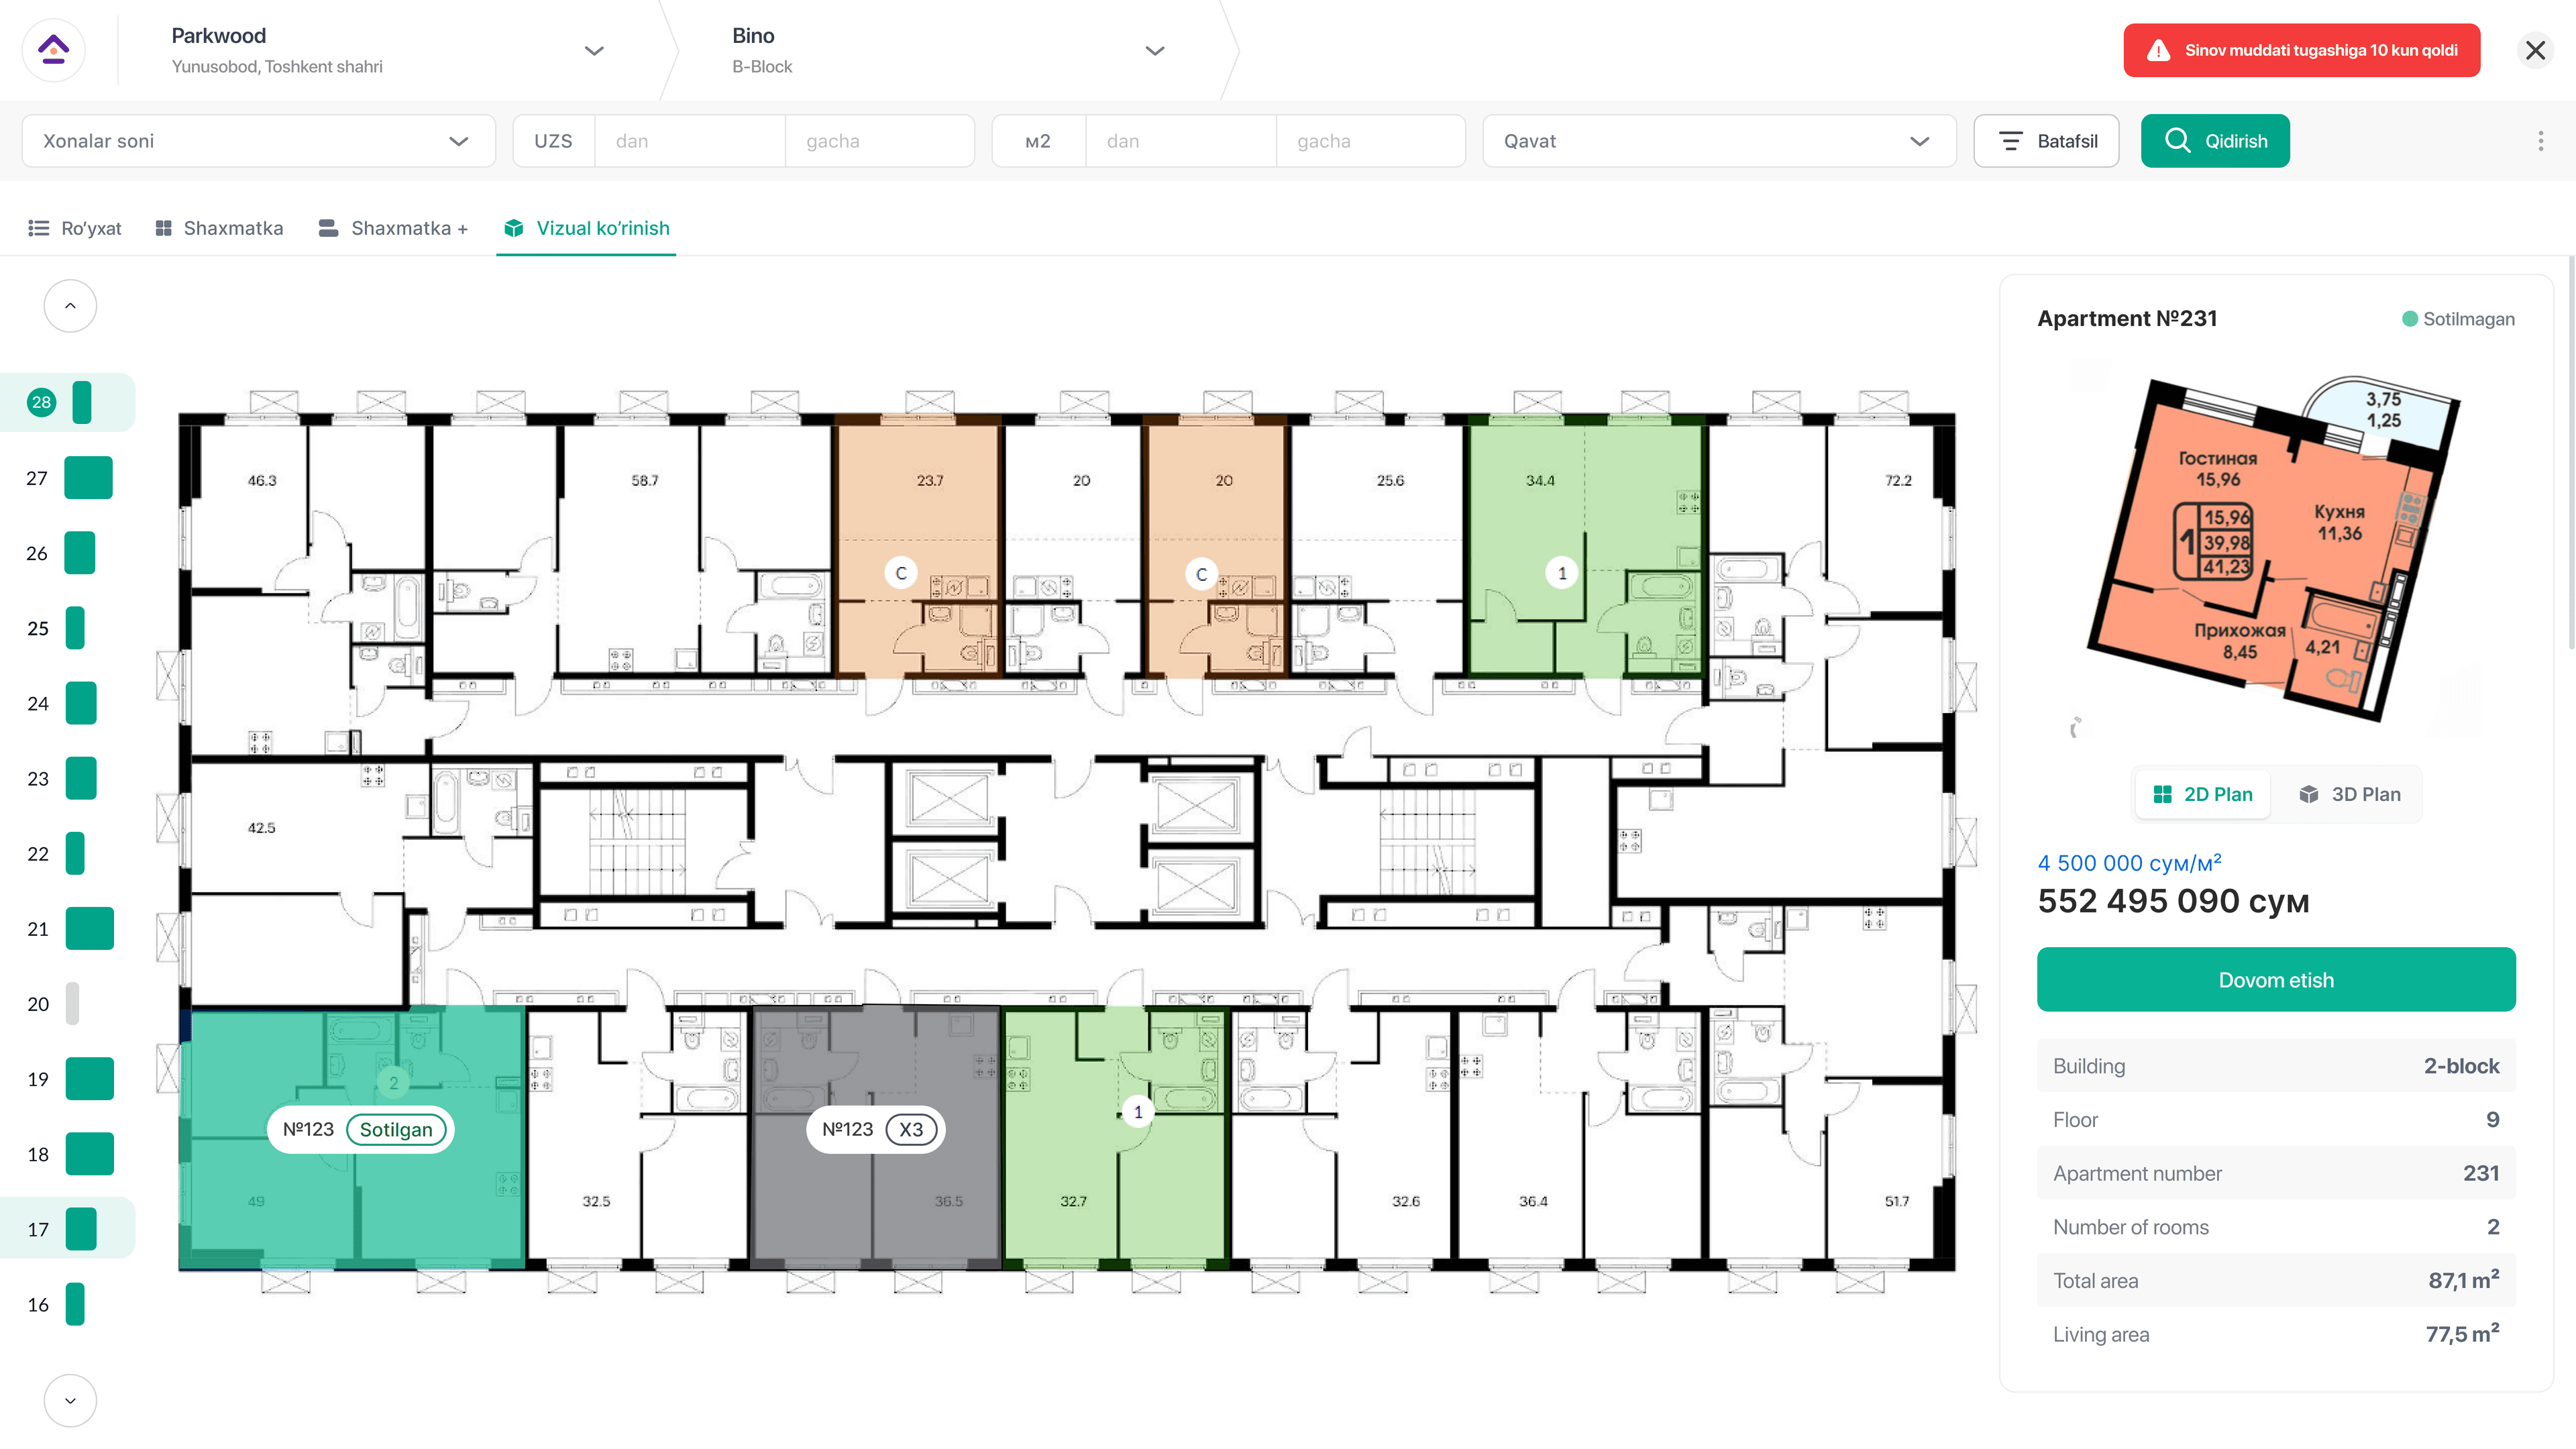Click the 'C' marker in 23.7 apartment
Screen dimensions: 2576x1449
(x=901, y=573)
